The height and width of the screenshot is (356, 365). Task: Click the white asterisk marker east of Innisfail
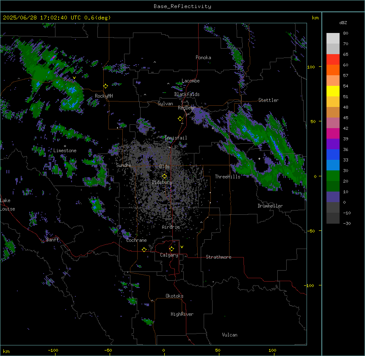213,128
